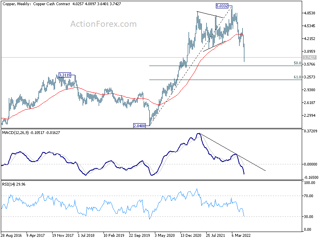Click the RSI 0.00 axis value
The image size is (321, 240).
tap(308, 230)
